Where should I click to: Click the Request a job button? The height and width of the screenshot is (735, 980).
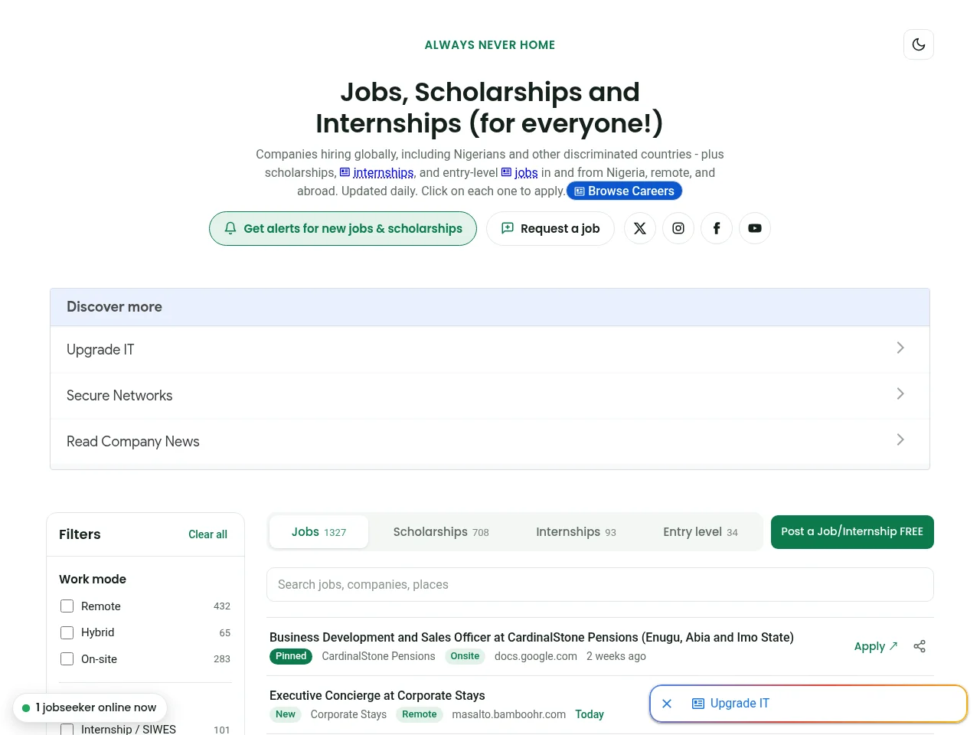(x=550, y=229)
